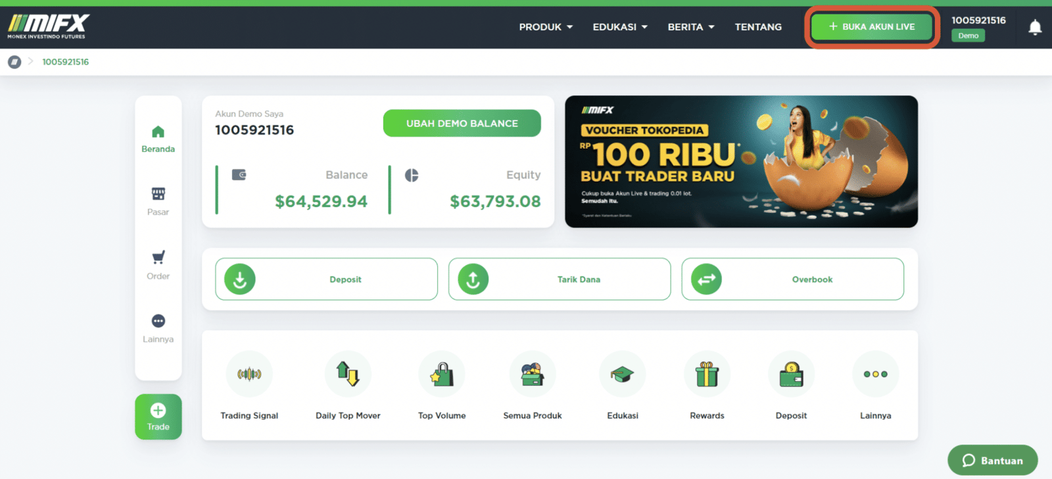Open notifications bell icon
1052x479 pixels.
1035,27
